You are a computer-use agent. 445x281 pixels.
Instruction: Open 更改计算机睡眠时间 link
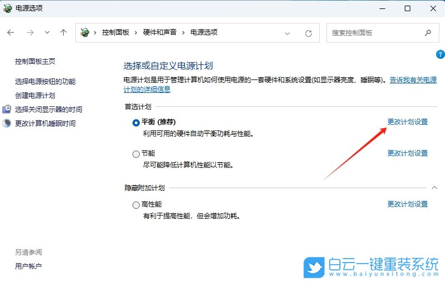click(x=45, y=123)
